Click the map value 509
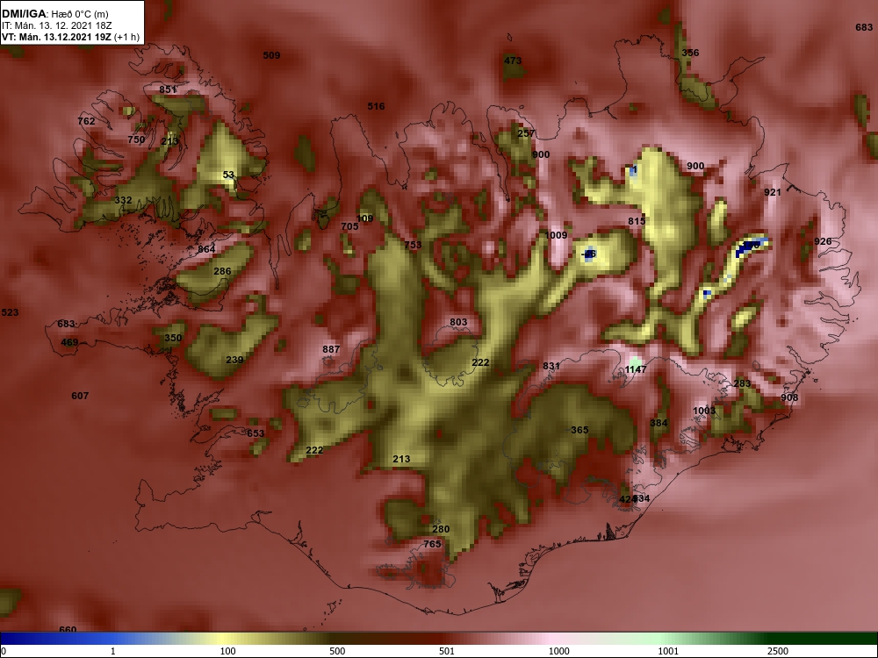 [271, 55]
